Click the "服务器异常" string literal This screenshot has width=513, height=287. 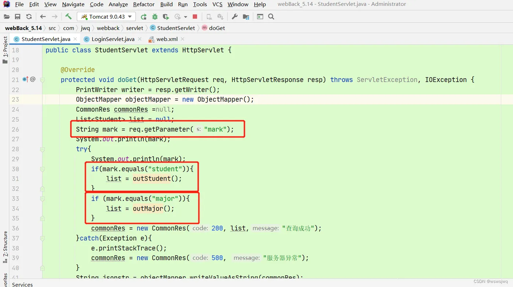(x=283, y=258)
